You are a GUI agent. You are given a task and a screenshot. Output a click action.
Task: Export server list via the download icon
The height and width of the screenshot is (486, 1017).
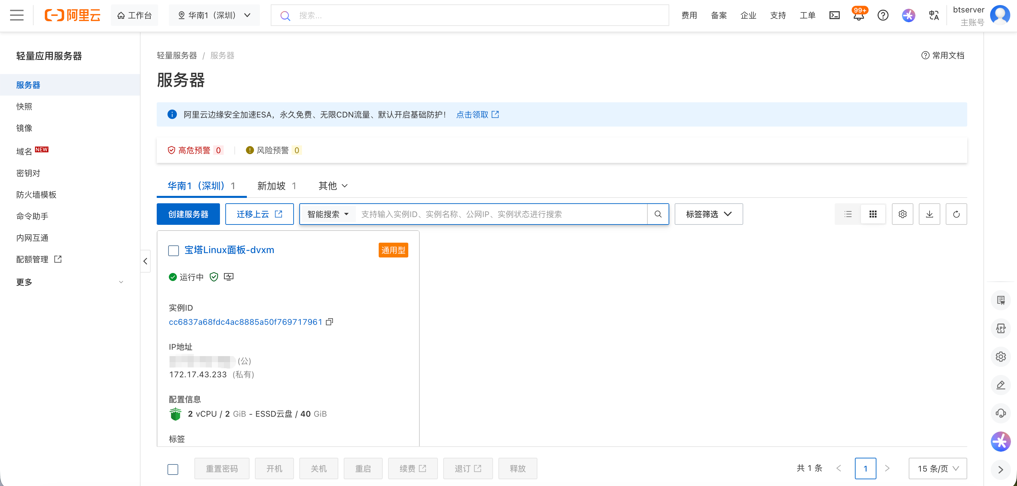929,214
